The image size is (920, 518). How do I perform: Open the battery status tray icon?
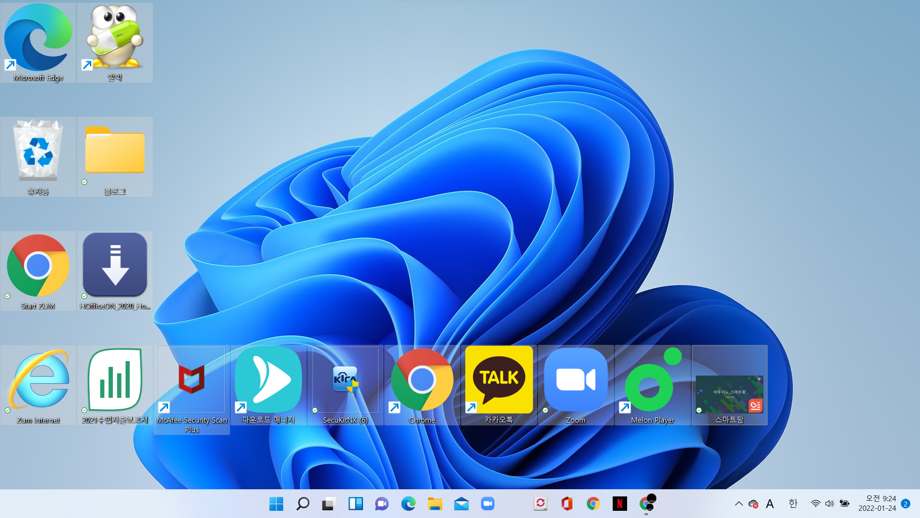click(x=844, y=504)
